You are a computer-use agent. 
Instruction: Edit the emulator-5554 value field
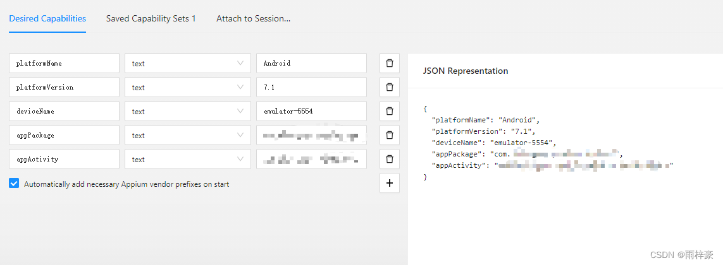click(312, 111)
